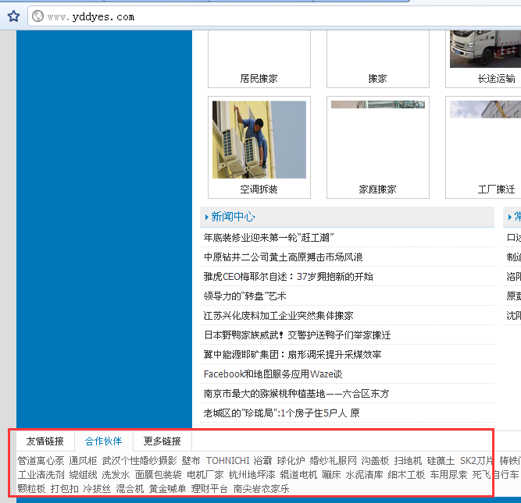Visit the 南尖岩农家乐 footer link

261,489
